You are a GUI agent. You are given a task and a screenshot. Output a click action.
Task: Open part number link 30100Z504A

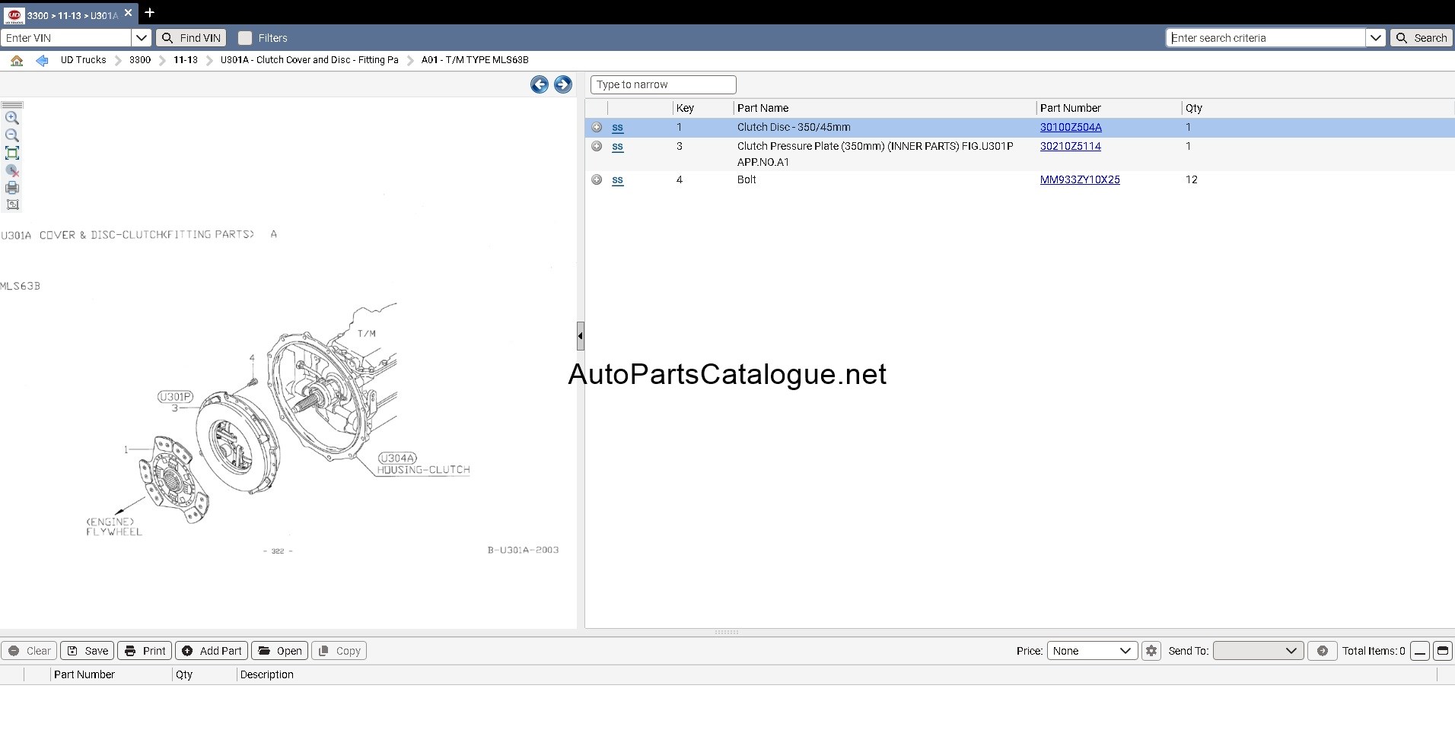1071,127
